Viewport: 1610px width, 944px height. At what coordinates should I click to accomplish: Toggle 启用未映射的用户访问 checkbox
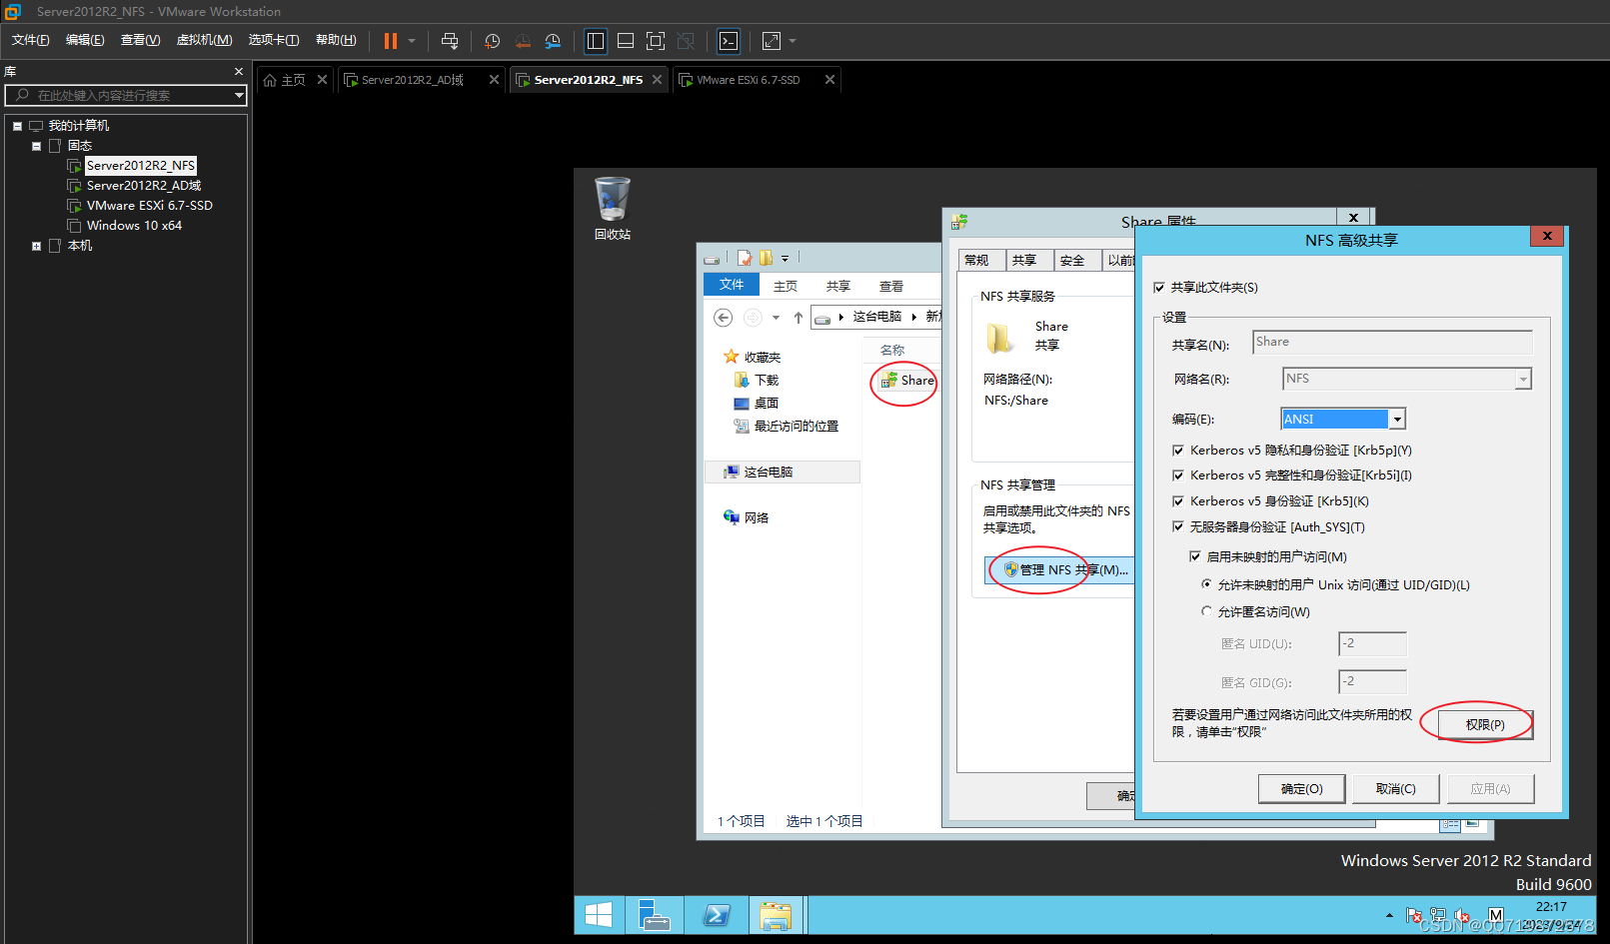point(1195,556)
